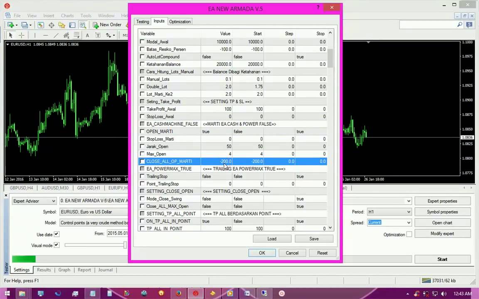Switch to the Graph tab in tester
Image resolution: width=479 pixels, height=299 pixels.
(x=64, y=270)
